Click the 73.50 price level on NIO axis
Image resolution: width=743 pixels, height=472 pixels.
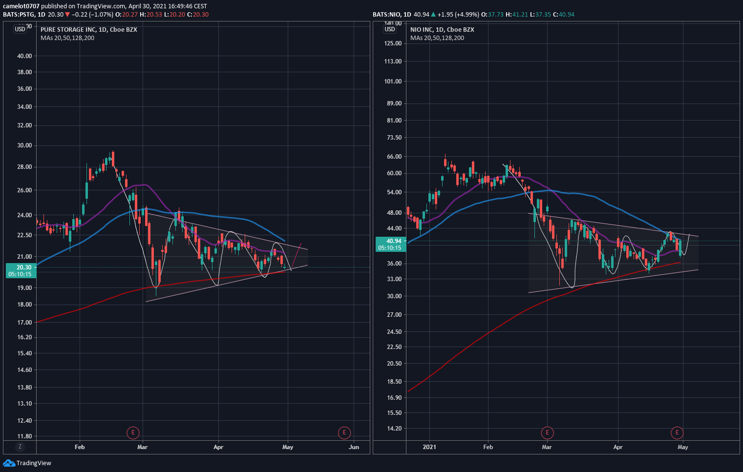coord(394,137)
